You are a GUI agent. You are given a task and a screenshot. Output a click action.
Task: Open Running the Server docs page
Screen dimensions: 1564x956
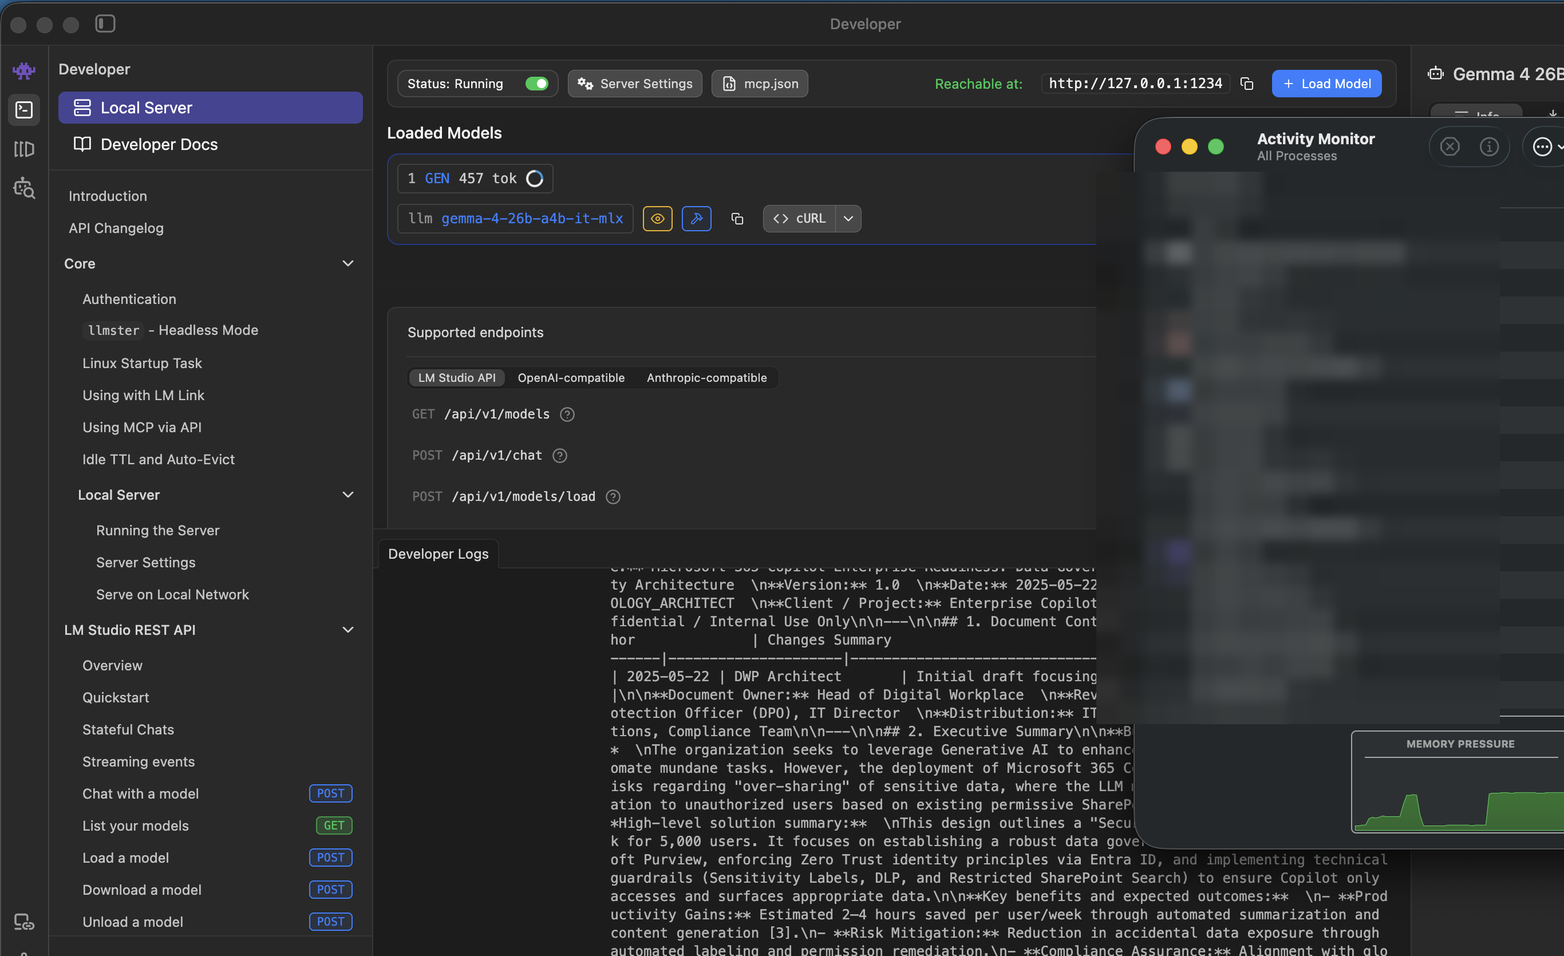coord(158,531)
